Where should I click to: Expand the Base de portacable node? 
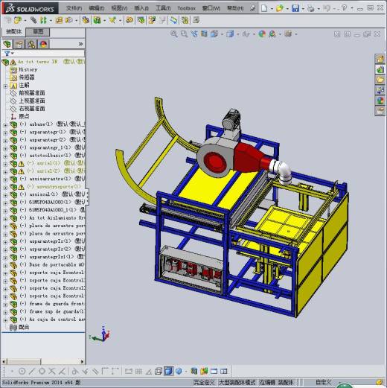click(5, 265)
